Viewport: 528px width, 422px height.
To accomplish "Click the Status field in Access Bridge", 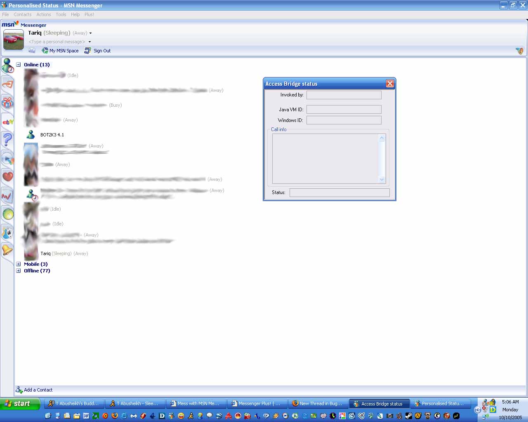I will (x=339, y=192).
